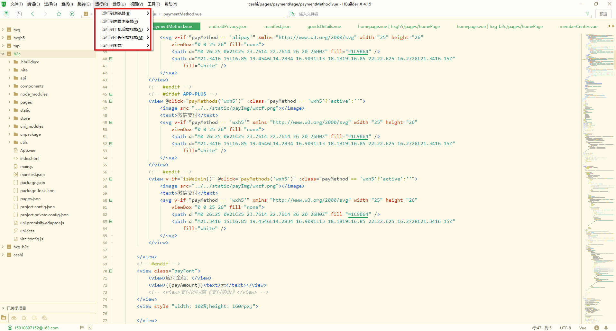Click the notification bell icon
Screen dimensions: 616x331
tap(606, 328)
